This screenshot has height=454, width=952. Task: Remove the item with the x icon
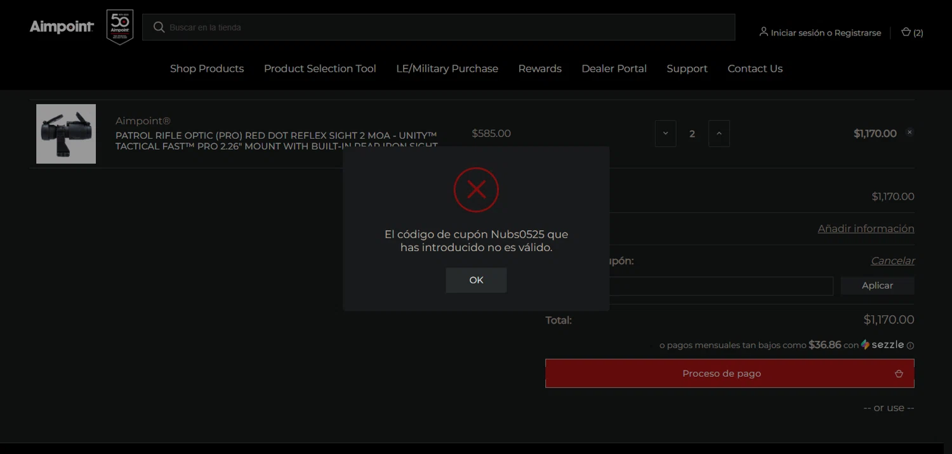pos(909,133)
